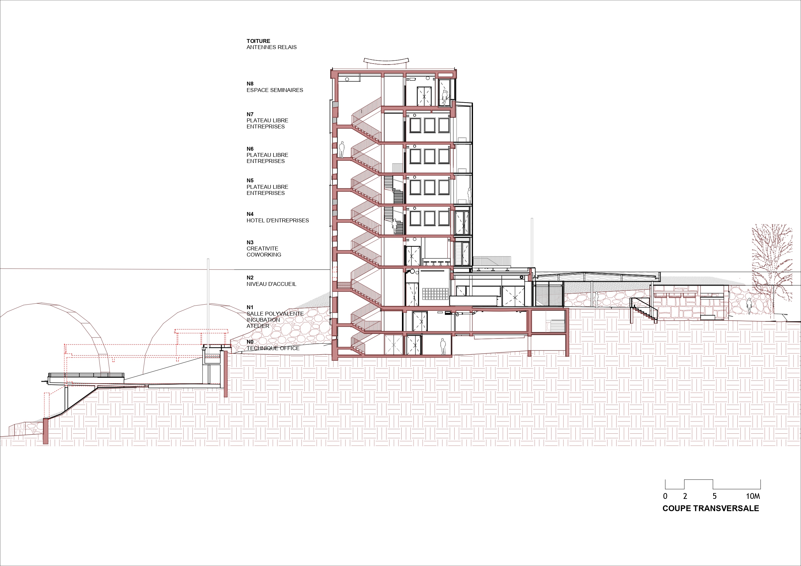Click the 10M mark on scale bar
801x566 pixels.
[x=753, y=496]
